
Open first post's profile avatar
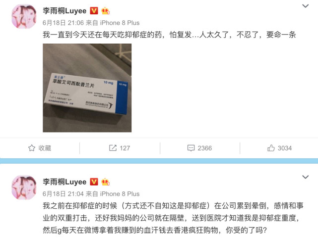pos(24,17)
